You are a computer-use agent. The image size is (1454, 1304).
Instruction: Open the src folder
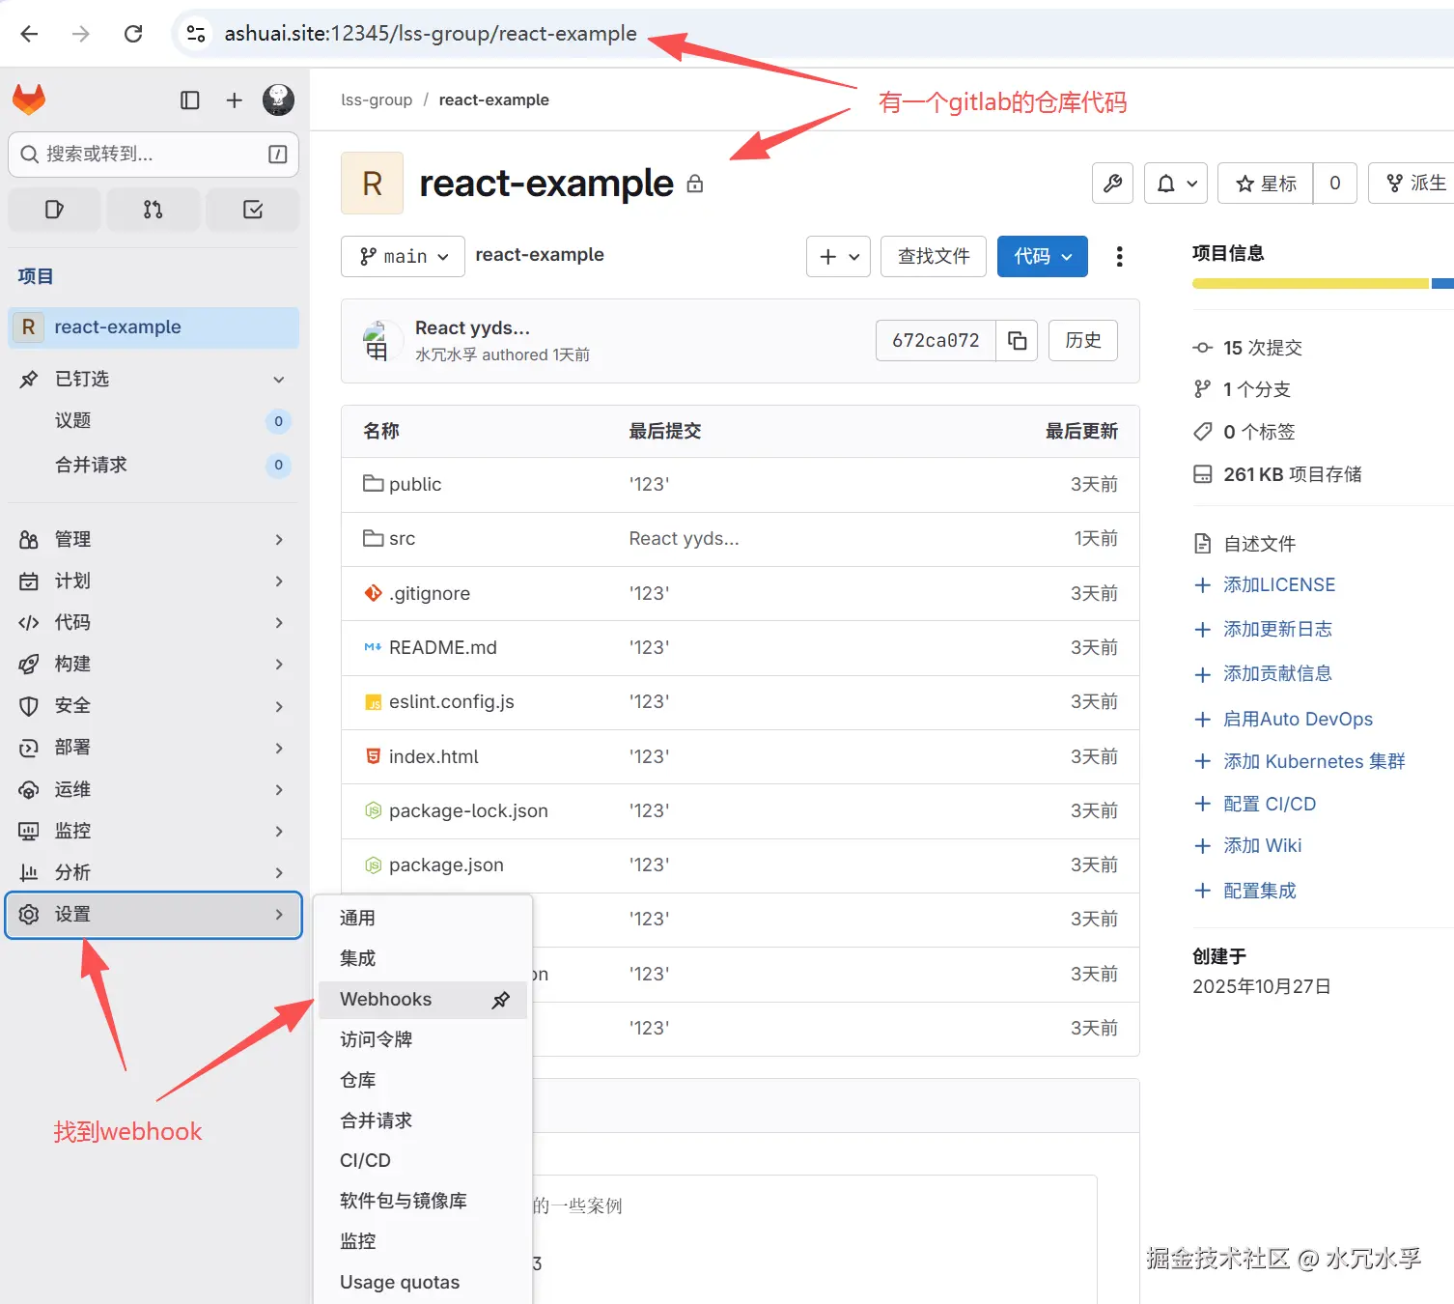402,539
